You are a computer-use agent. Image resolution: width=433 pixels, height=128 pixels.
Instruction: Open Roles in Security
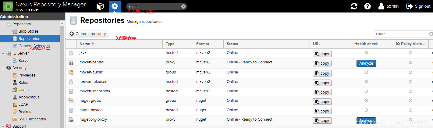pos(23,83)
